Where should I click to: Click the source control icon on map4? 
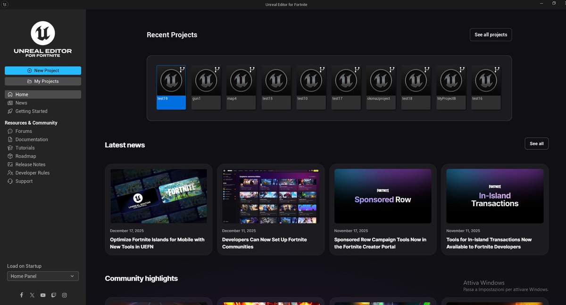click(252, 69)
